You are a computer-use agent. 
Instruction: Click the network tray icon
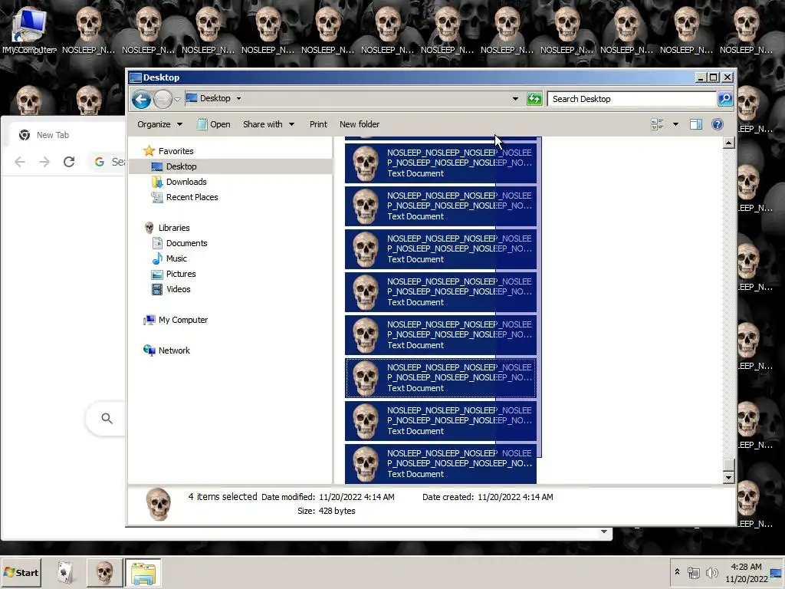point(693,572)
